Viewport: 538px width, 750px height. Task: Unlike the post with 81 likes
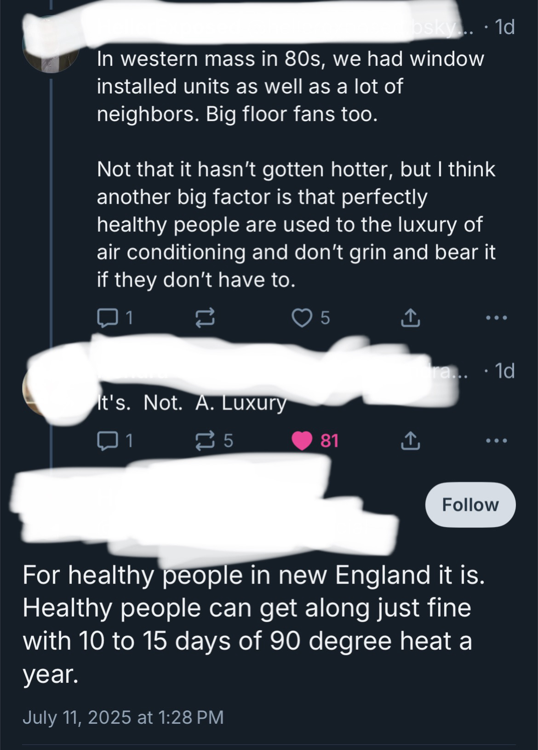[x=302, y=441]
